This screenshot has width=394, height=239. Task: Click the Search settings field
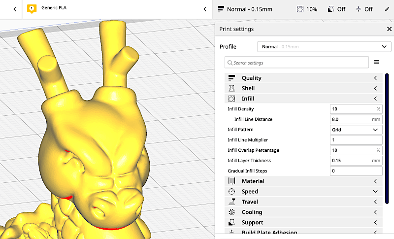point(296,63)
